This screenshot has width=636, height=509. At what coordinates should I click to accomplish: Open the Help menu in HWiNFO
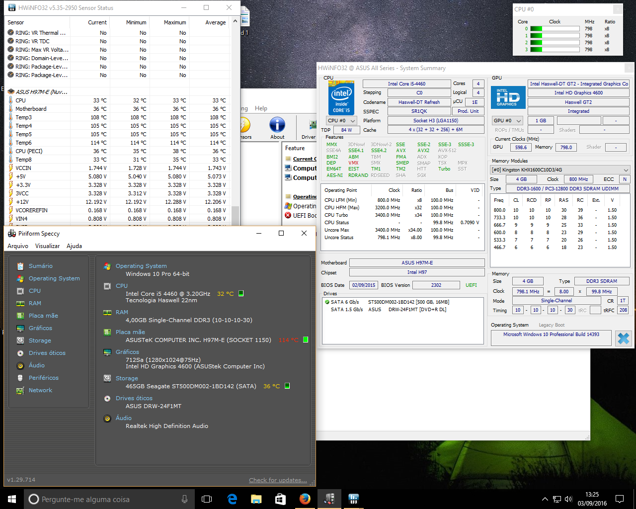261,108
